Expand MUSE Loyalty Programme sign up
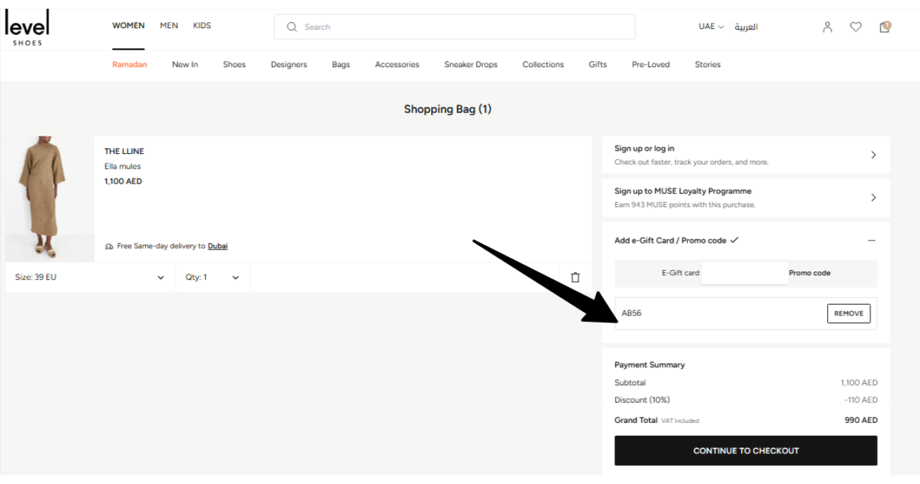Screen dimensions: 920x484 [x=746, y=198]
